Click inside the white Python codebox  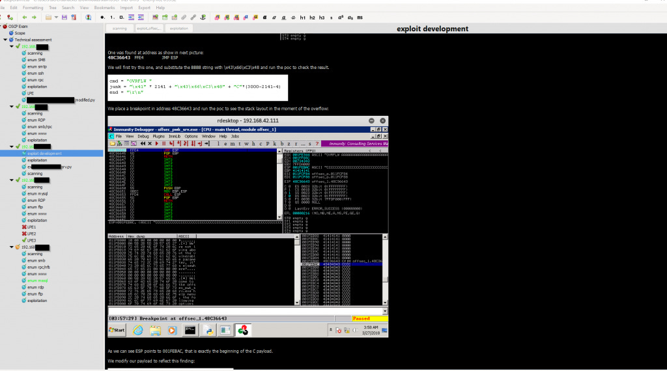[x=198, y=88]
